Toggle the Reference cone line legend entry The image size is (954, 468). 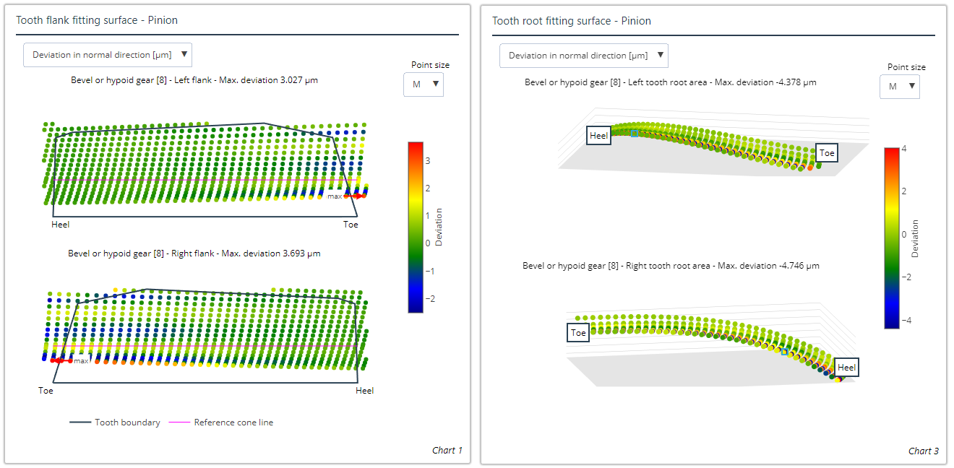pos(221,422)
